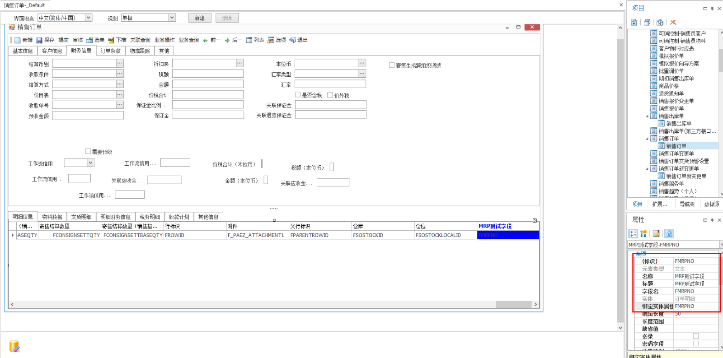Toggle the 寄售生成跨组织调拨 checkbox

tap(392, 65)
